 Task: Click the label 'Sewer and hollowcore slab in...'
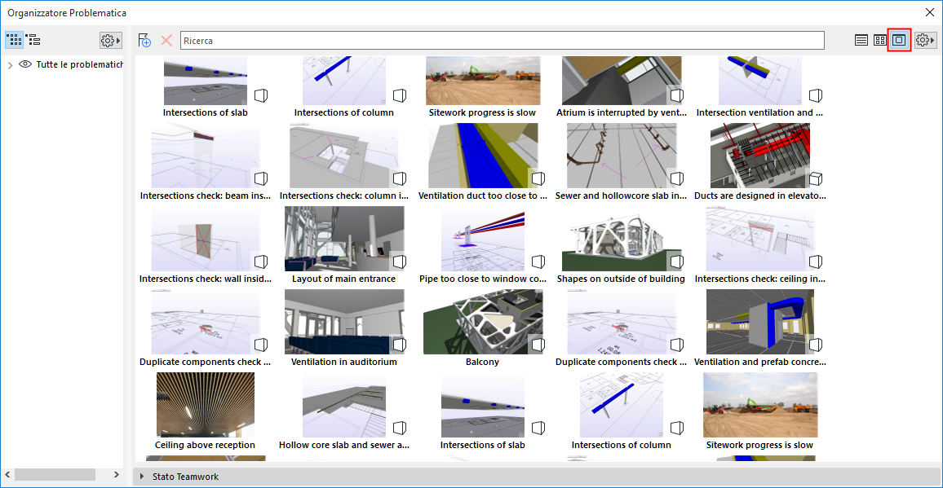(622, 196)
